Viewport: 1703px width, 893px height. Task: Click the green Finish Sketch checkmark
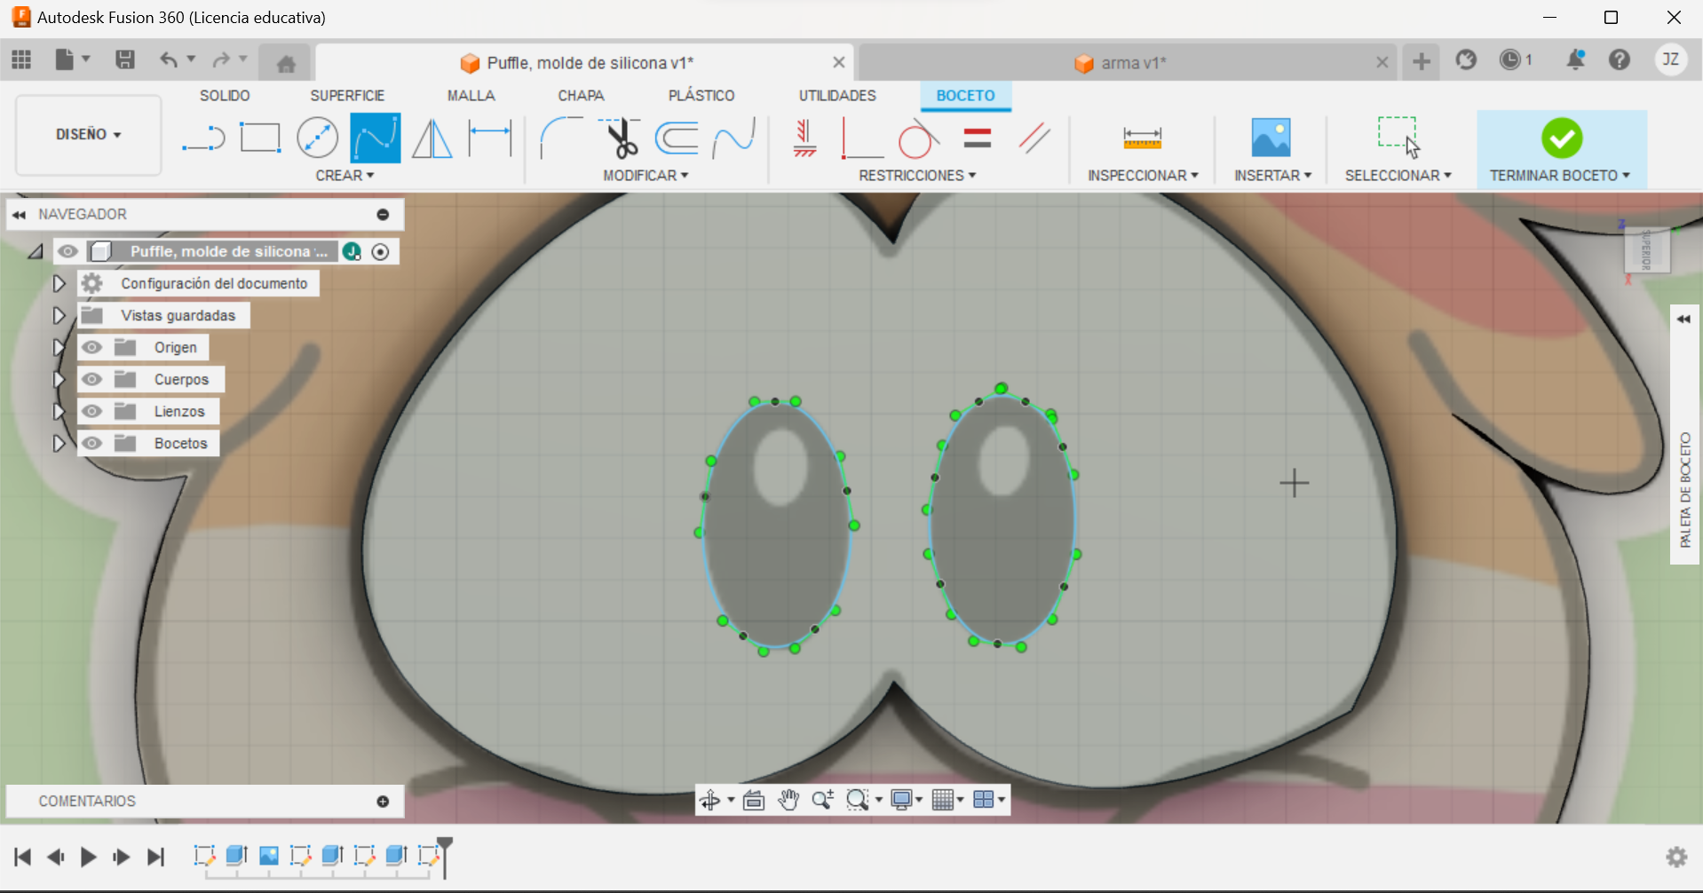coord(1562,138)
